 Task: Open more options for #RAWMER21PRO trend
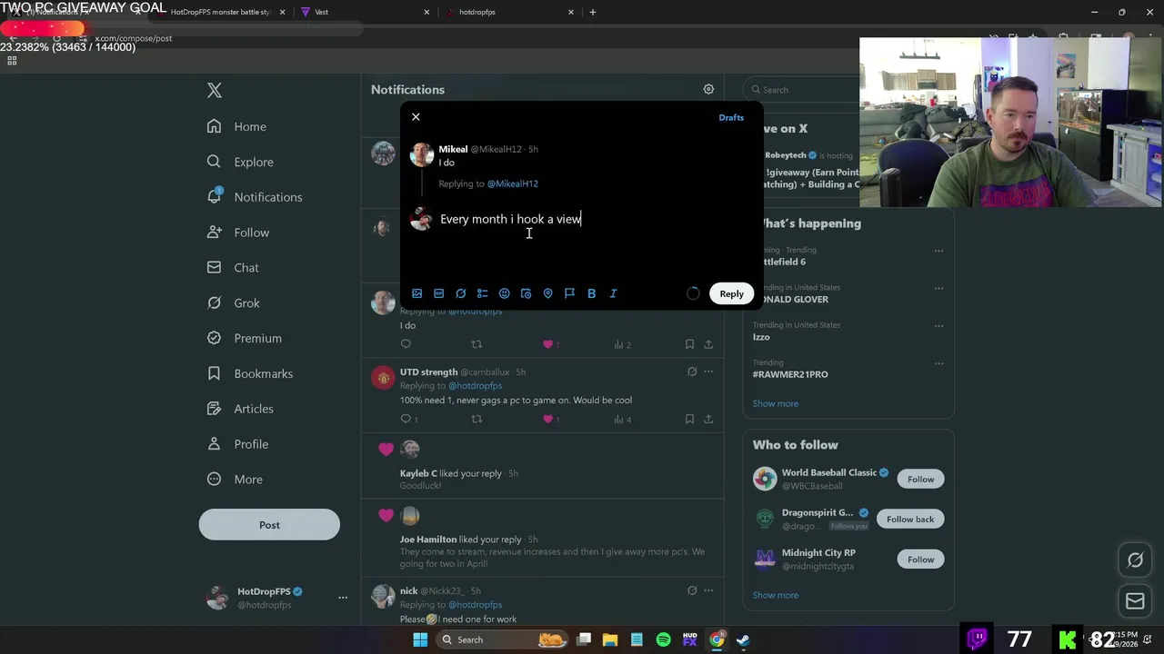(x=938, y=363)
